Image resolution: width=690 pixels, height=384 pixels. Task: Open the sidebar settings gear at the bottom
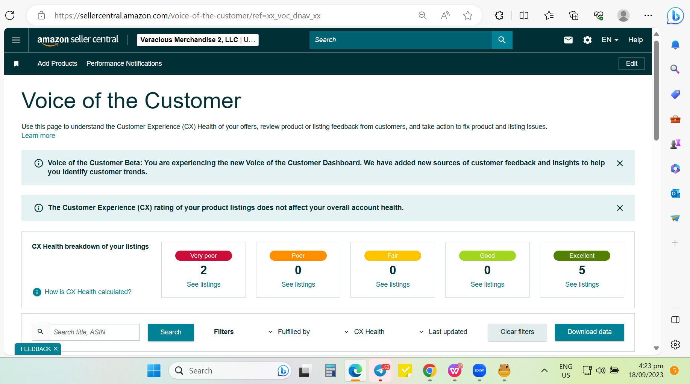pyautogui.click(x=675, y=344)
